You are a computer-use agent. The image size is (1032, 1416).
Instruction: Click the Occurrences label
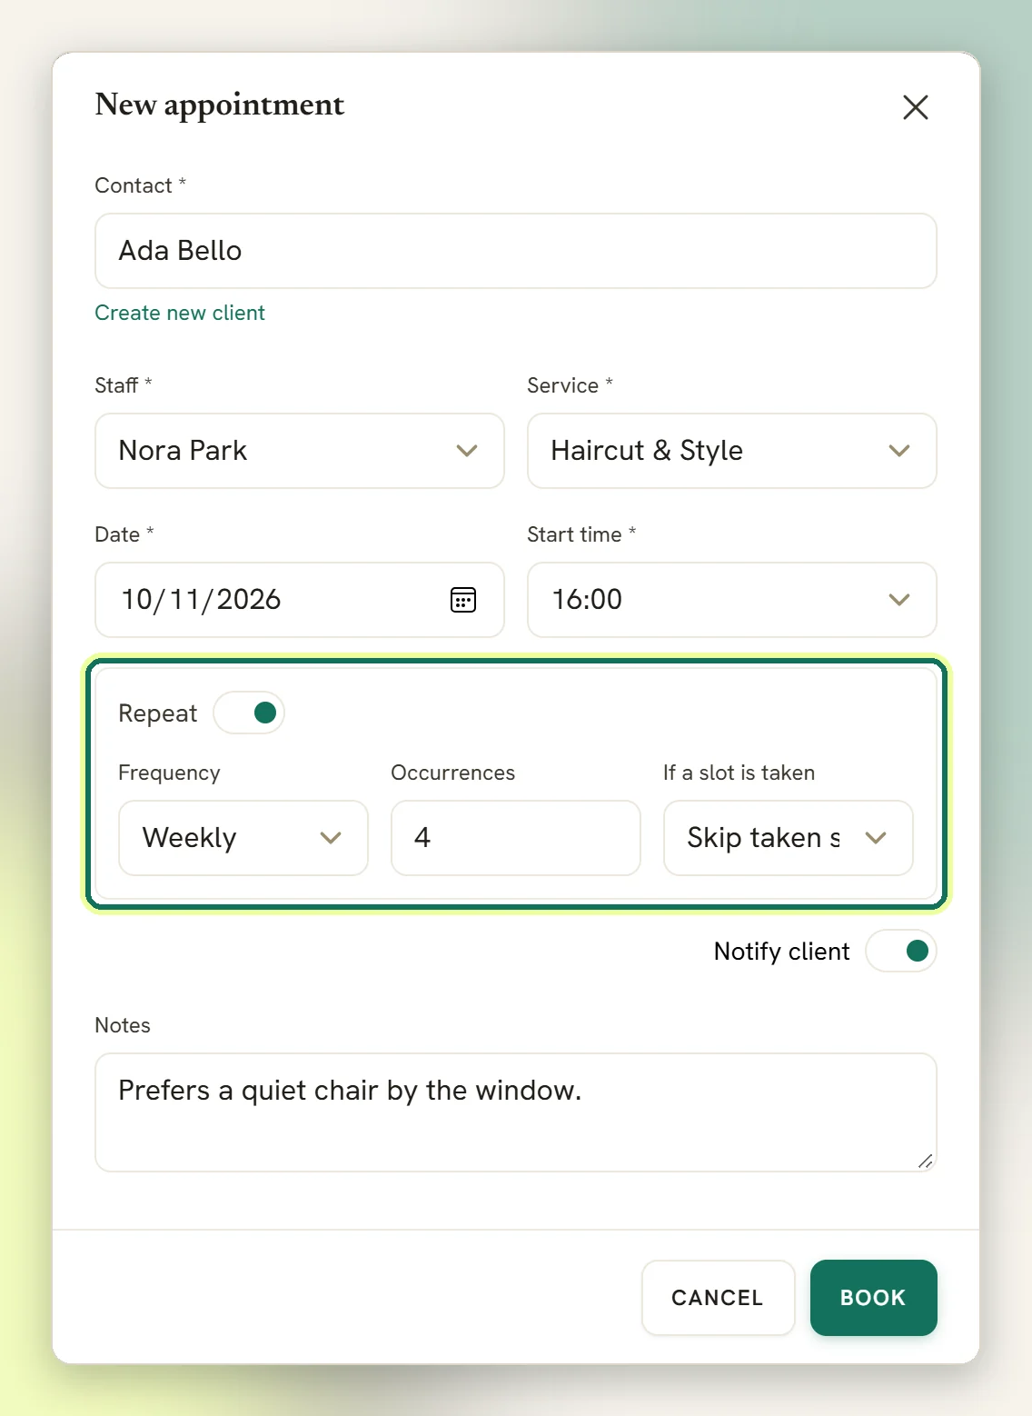[x=453, y=773]
